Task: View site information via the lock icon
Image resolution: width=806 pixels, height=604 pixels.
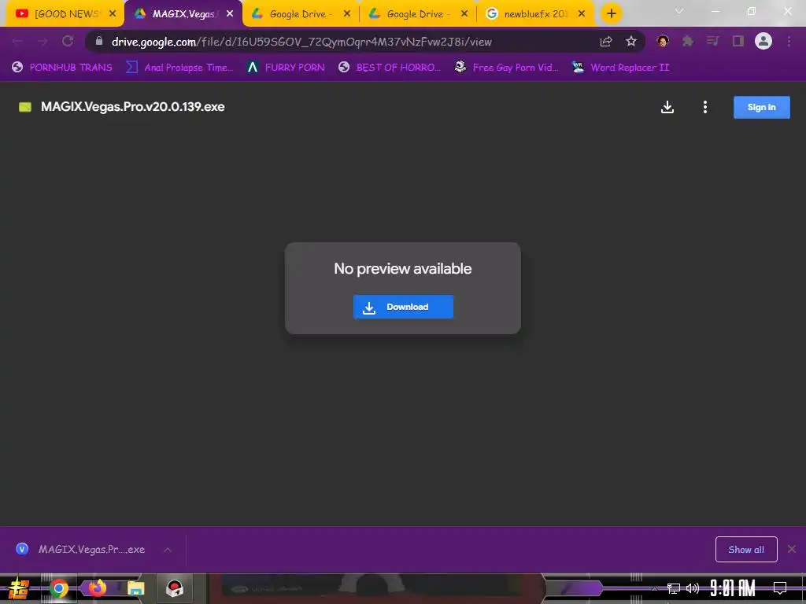Action: [99, 41]
